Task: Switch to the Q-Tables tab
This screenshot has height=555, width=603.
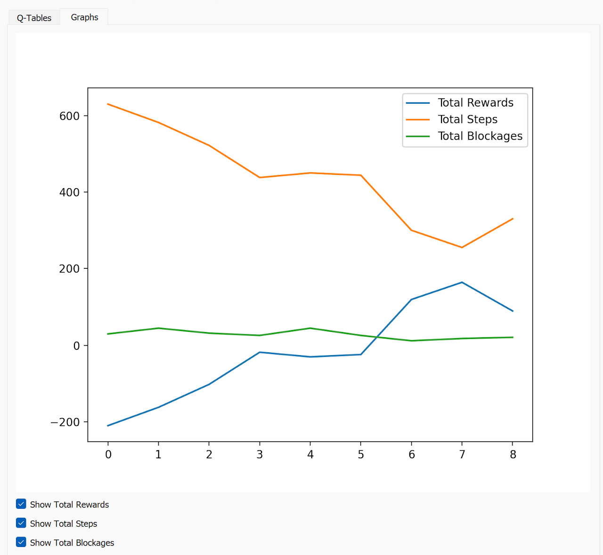Action: [x=34, y=18]
